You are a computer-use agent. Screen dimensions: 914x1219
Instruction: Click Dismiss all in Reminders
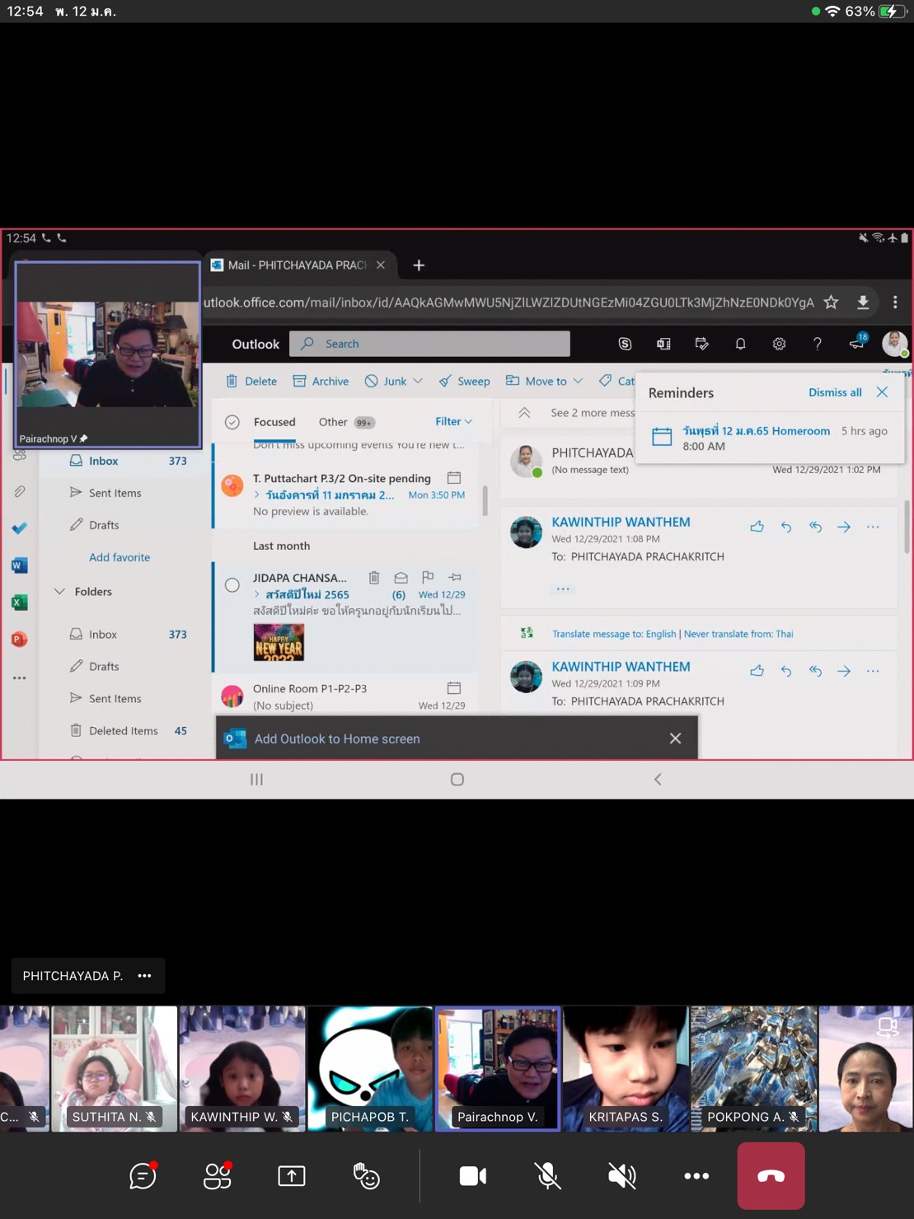[x=835, y=392]
